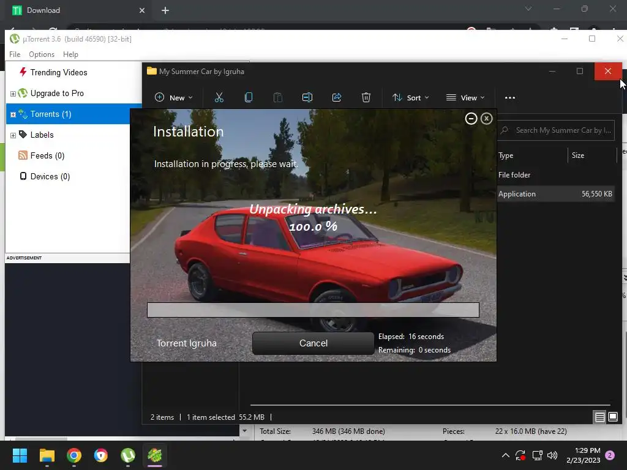Viewport: 627px width, 470px height.
Task: Cancel the My Summer Car installation
Action: [313, 343]
